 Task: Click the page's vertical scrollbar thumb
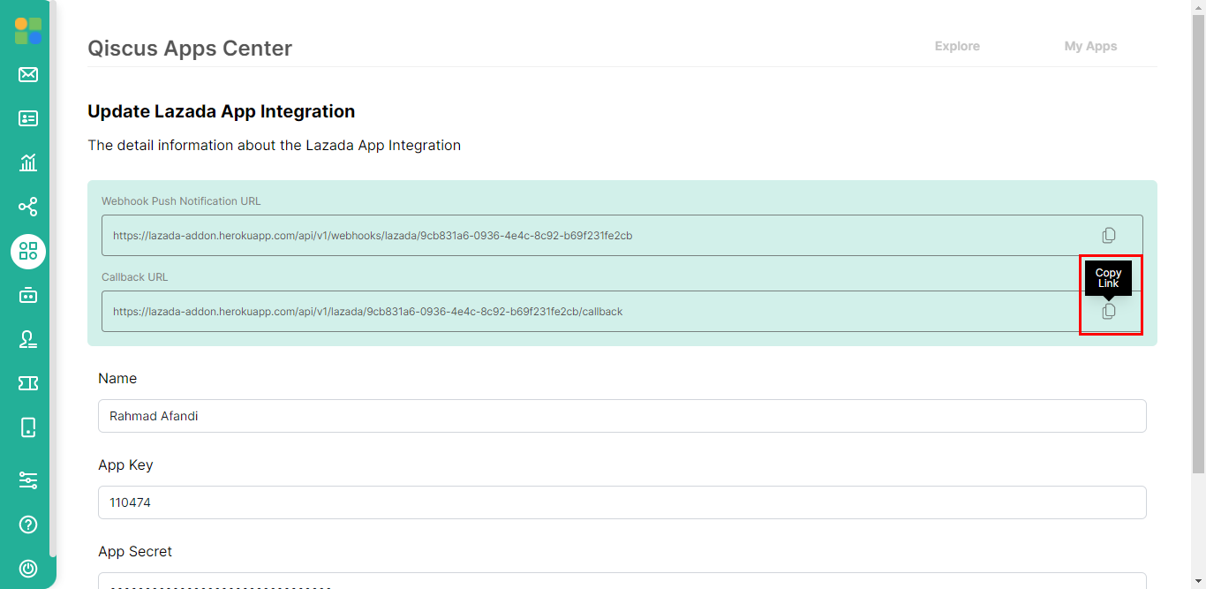click(x=1199, y=243)
